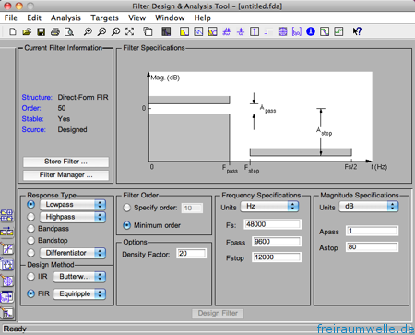Open Create Multirate Filter sidebar panel
Screen dimensions: 415x335
[6, 216]
